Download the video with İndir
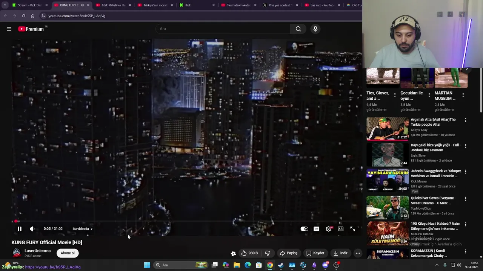483x271 pixels. tap(340, 253)
